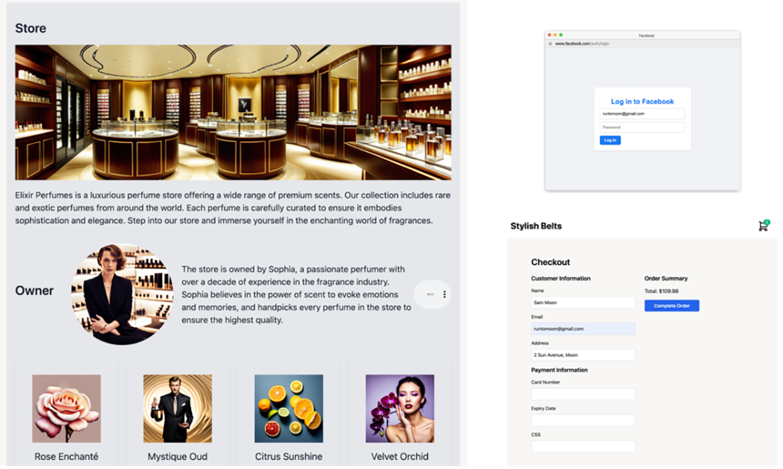Click the Checkout heading
The width and height of the screenshot is (783, 469).
pos(551,262)
